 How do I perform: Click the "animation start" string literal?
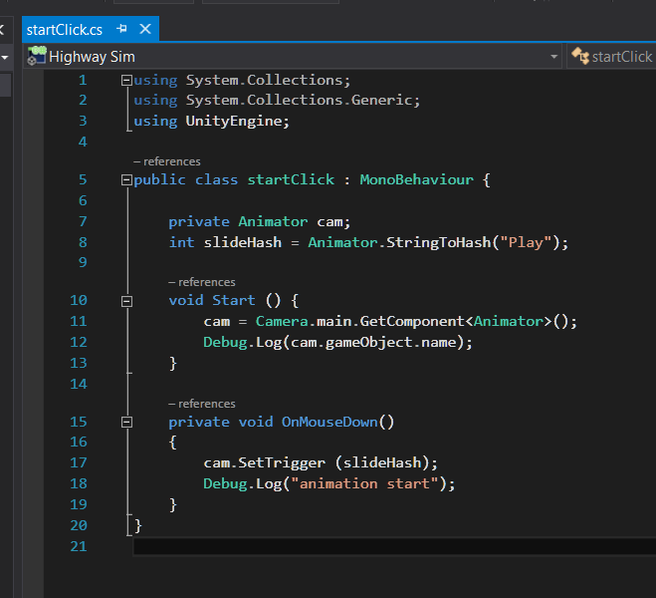pos(364,483)
